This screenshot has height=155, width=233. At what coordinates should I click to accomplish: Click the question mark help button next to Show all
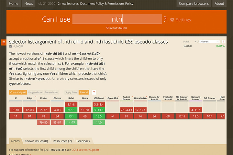[94, 92]
